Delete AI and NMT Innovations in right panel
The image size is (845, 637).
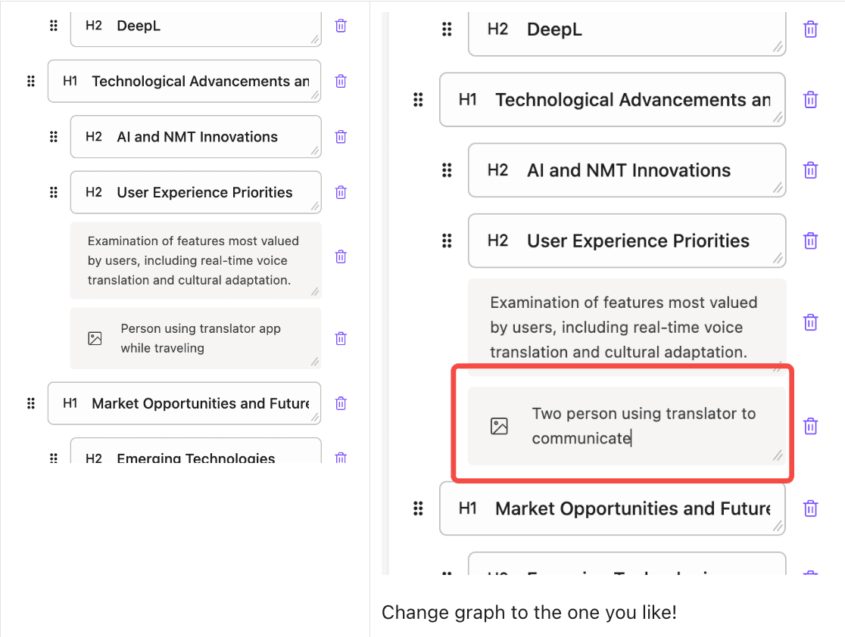(x=810, y=170)
